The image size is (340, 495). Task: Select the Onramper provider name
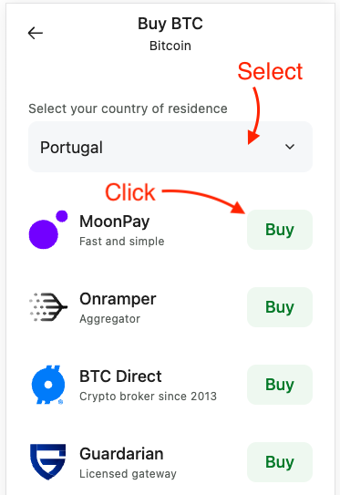[118, 299]
